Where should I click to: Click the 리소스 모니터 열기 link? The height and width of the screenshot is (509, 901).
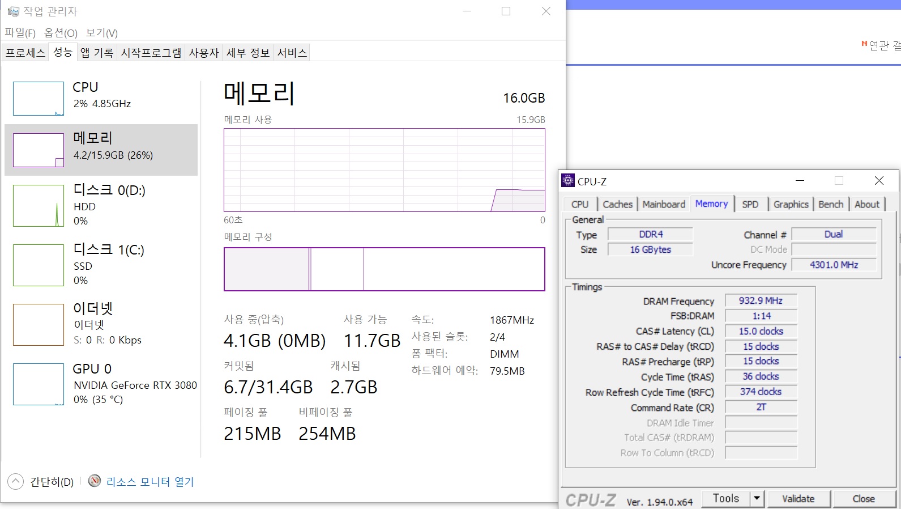pos(150,482)
